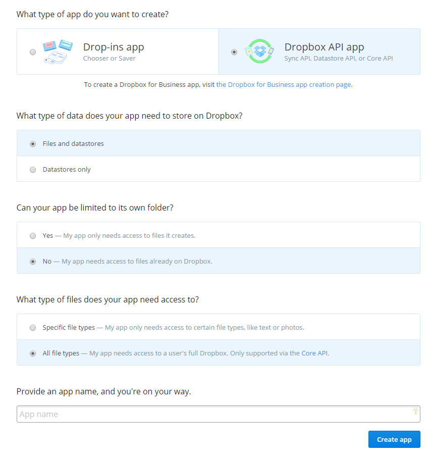The width and height of the screenshot is (430, 461).
Task: Click the Files and datastores label
Action: [x=73, y=143]
